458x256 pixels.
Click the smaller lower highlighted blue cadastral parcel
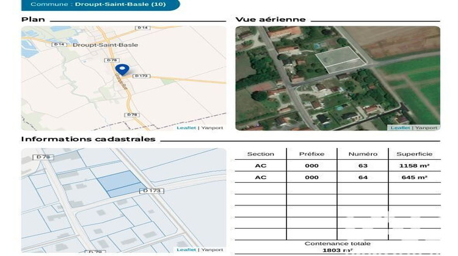(126, 190)
